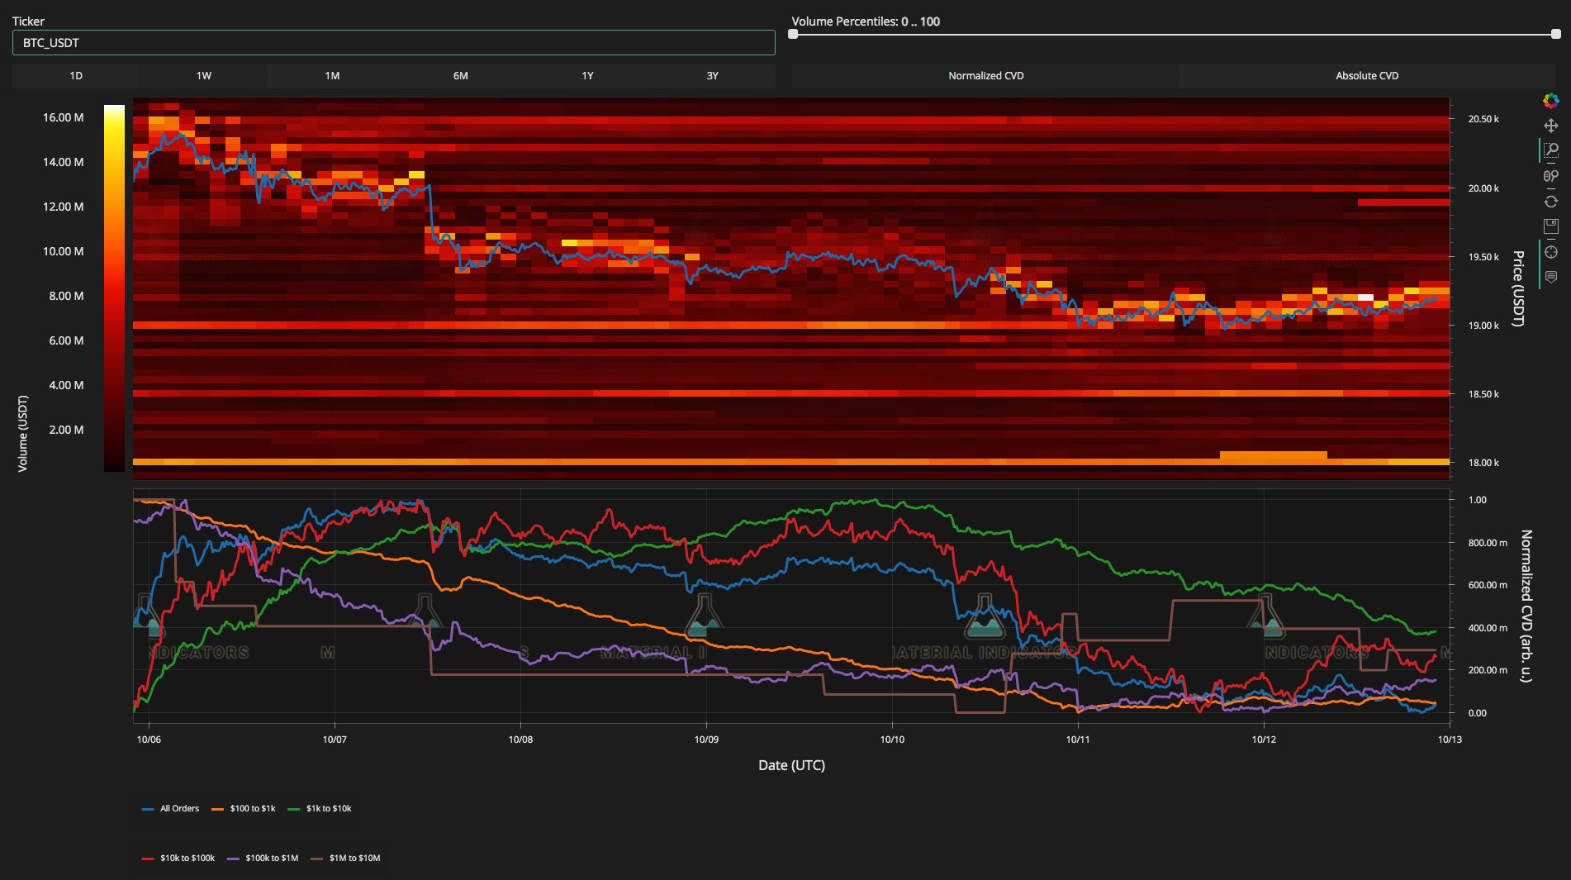Viewport: 1571px width, 880px height.
Task: Open the BTC_USDT ticker field
Action: point(393,43)
